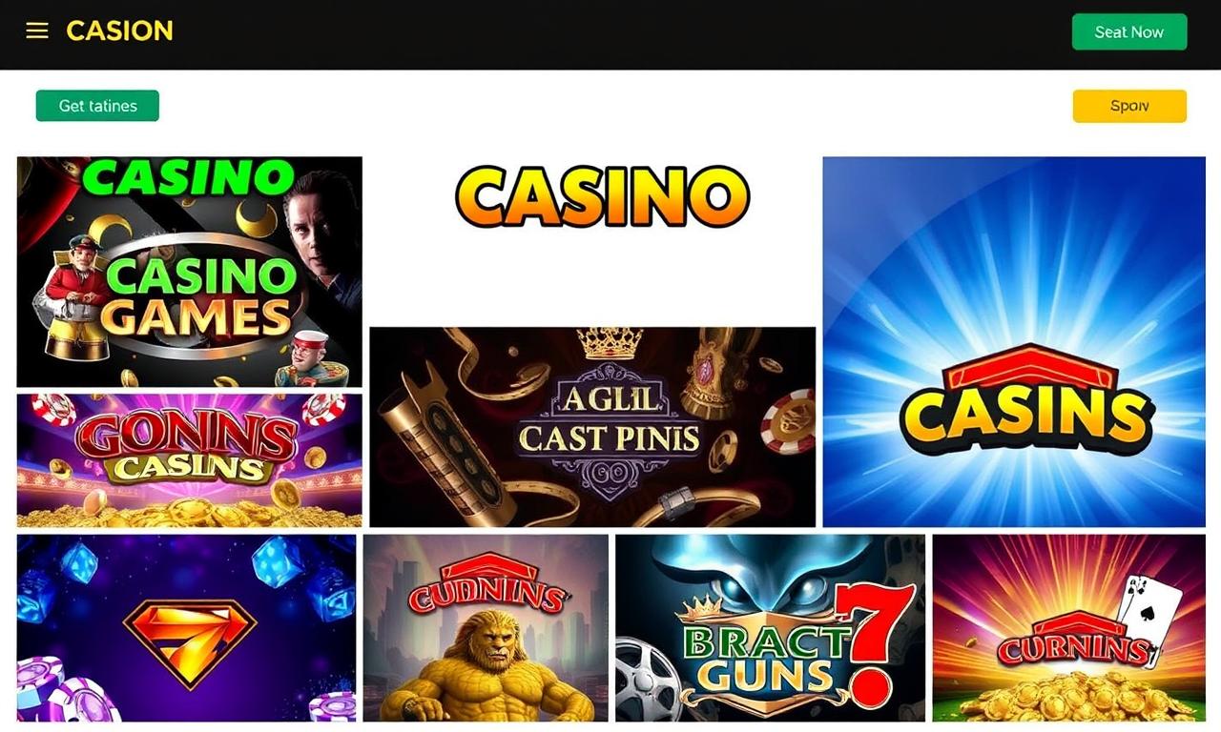Click the yellow Spon button
Viewport: 1221px width, 732px height.
(1129, 106)
